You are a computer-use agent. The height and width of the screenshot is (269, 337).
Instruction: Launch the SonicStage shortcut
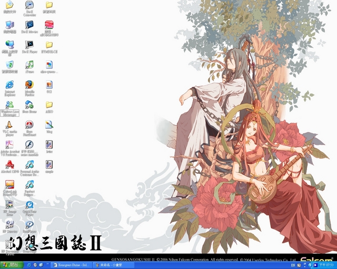[29, 244]
